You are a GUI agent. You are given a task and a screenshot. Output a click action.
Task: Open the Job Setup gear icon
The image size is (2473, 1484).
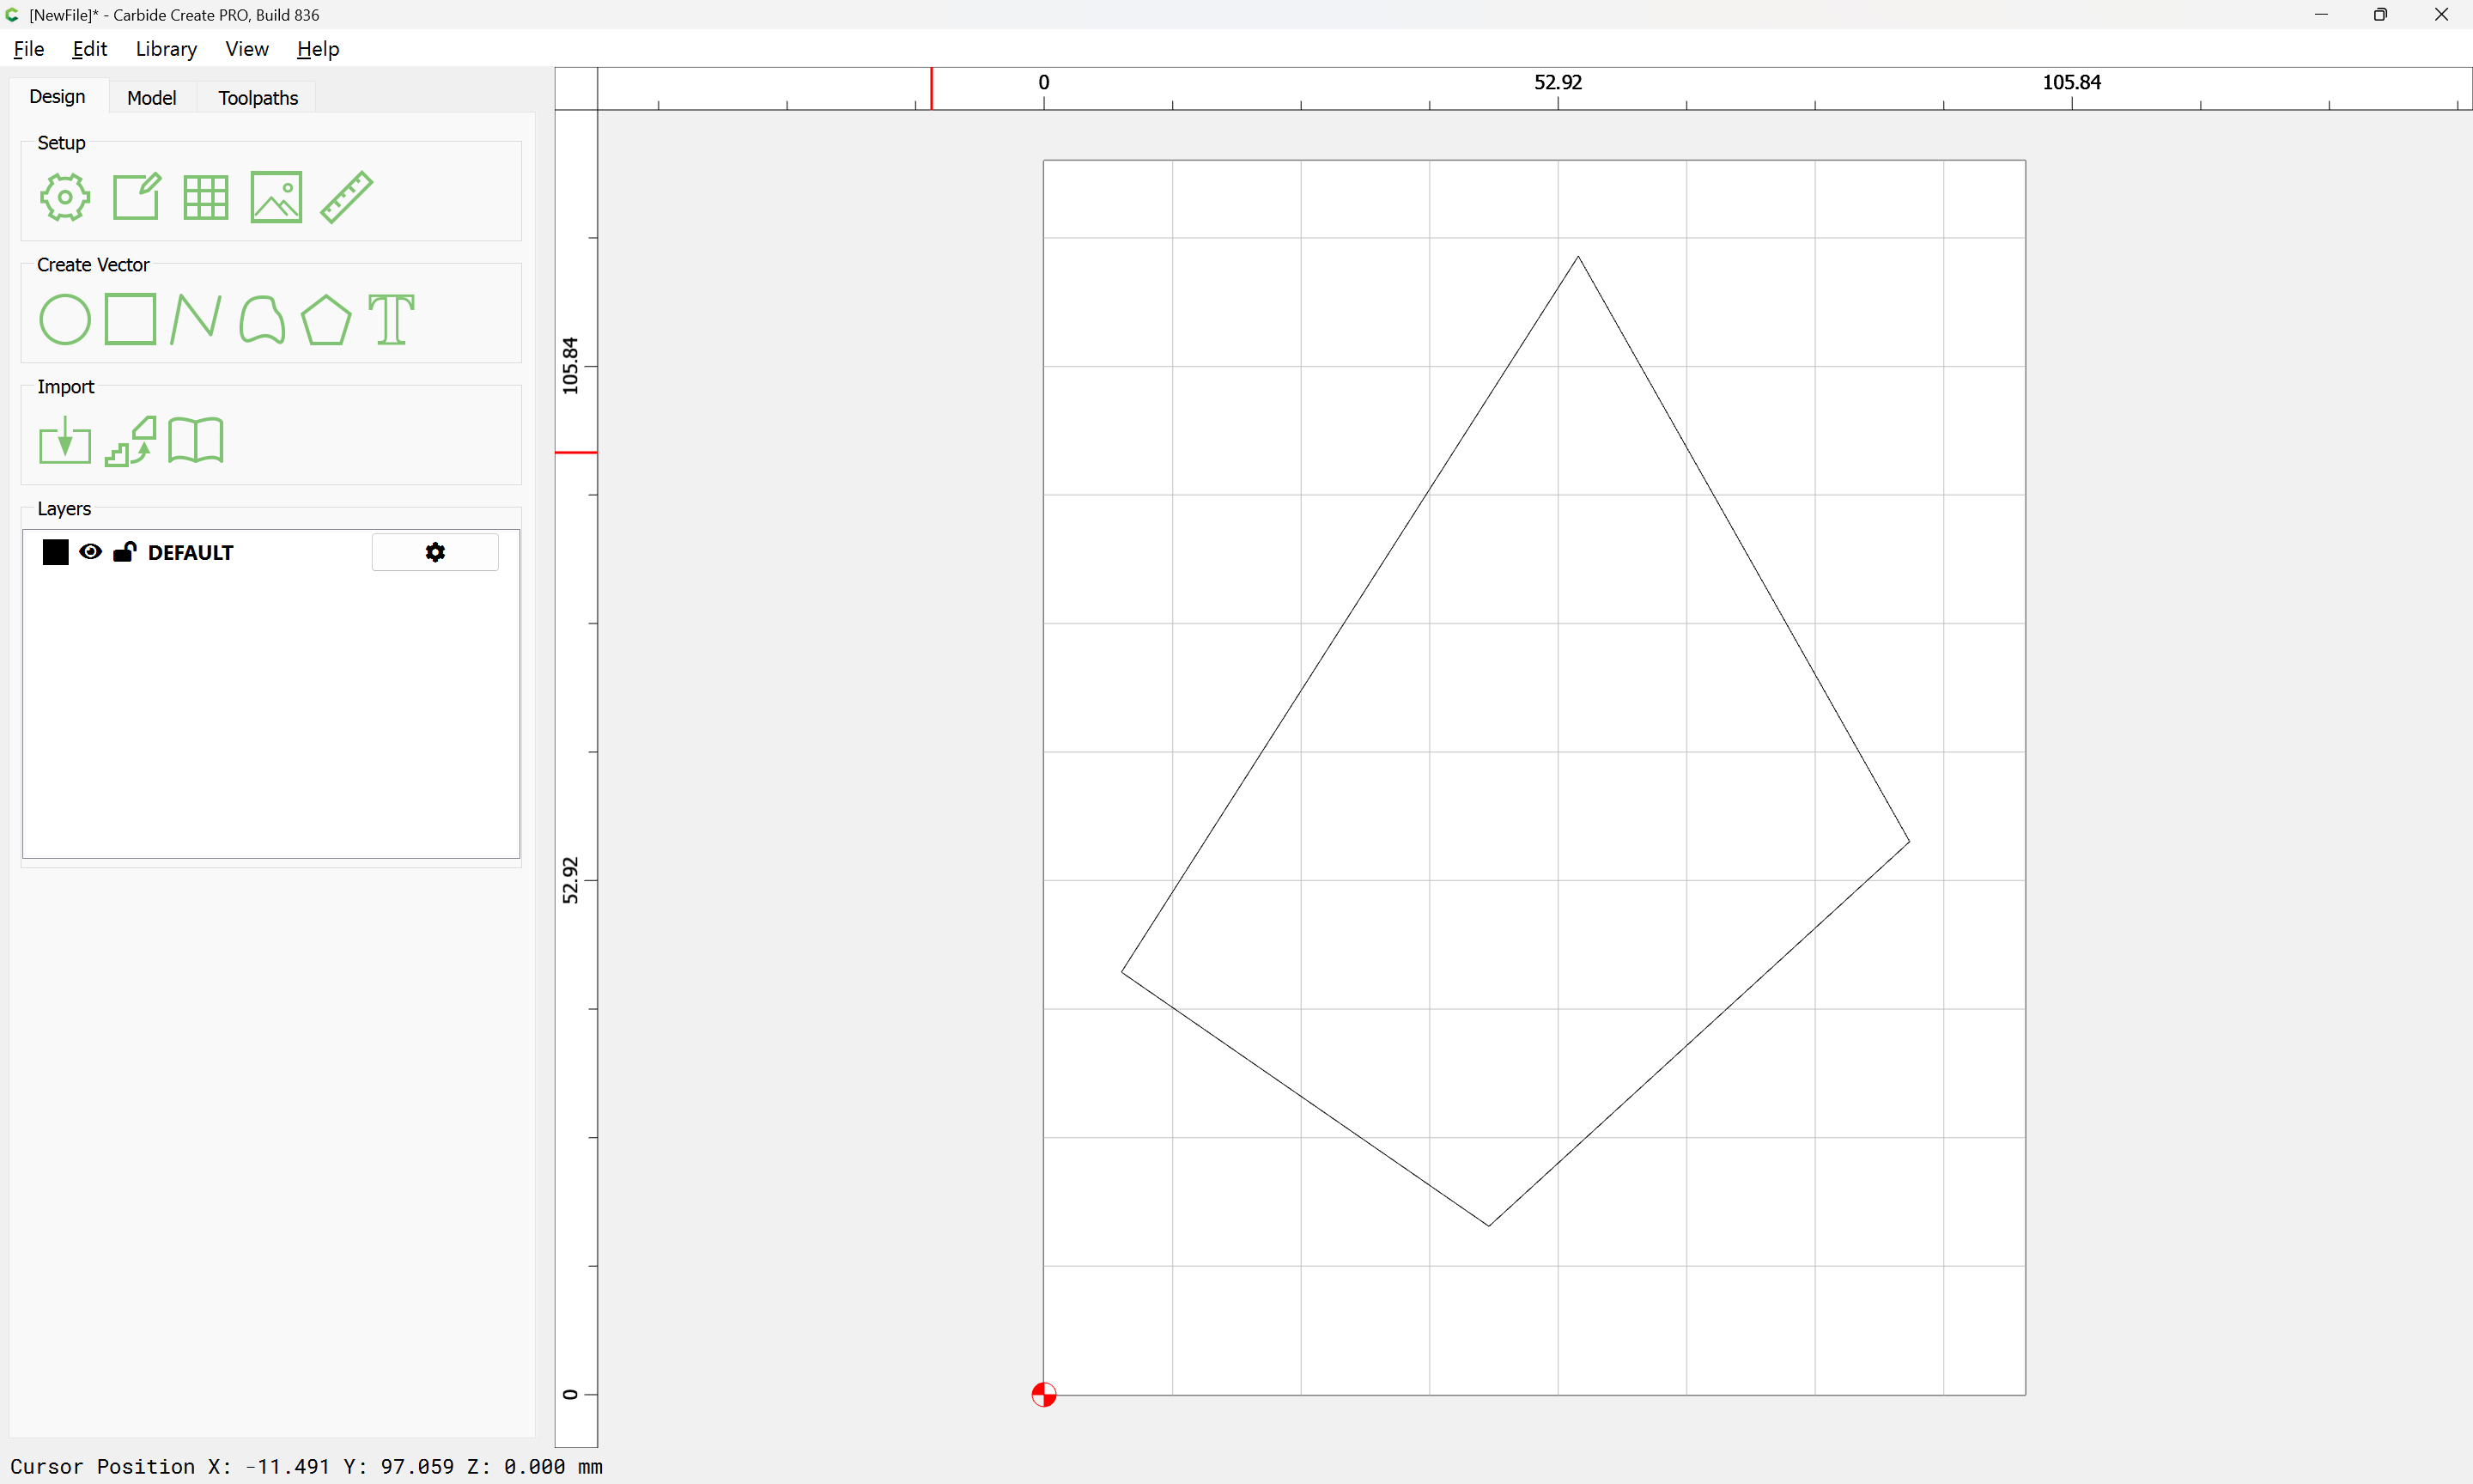coord(65,197)
